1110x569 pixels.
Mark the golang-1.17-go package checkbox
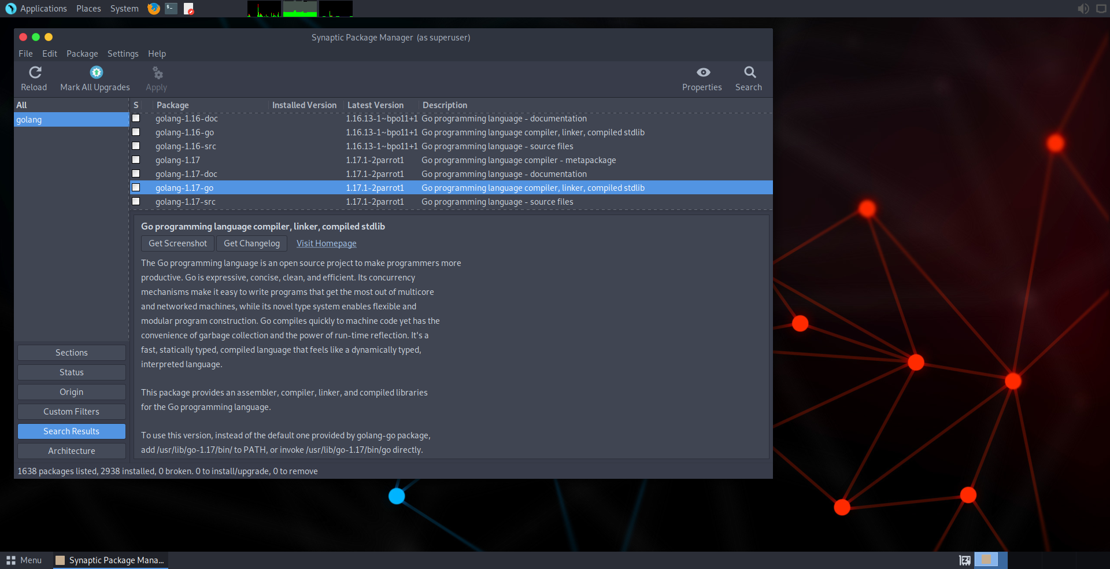point(136,188)
